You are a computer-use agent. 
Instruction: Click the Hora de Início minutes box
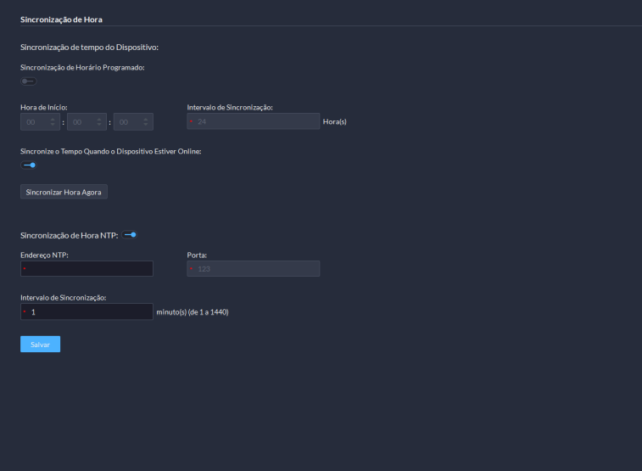(x=87, y=121)
